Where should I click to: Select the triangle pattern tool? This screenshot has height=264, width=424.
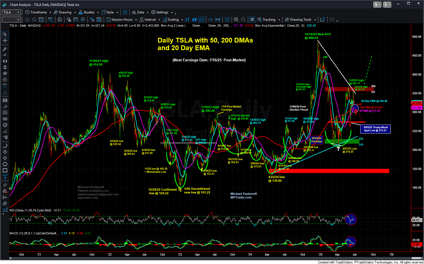pyautogui.click(x=5, y=93)
